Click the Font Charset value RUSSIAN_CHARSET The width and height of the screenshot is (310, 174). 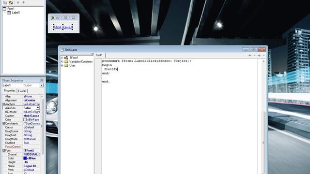(31, 154)
